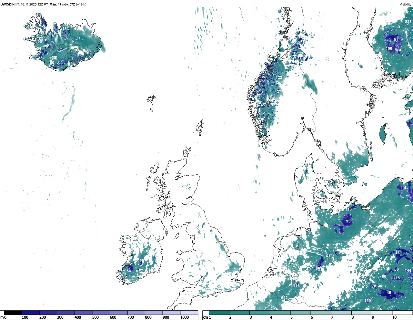413x320 pixels.
Task: Click the '522' value near Belgium
Action: click(284, 298)
